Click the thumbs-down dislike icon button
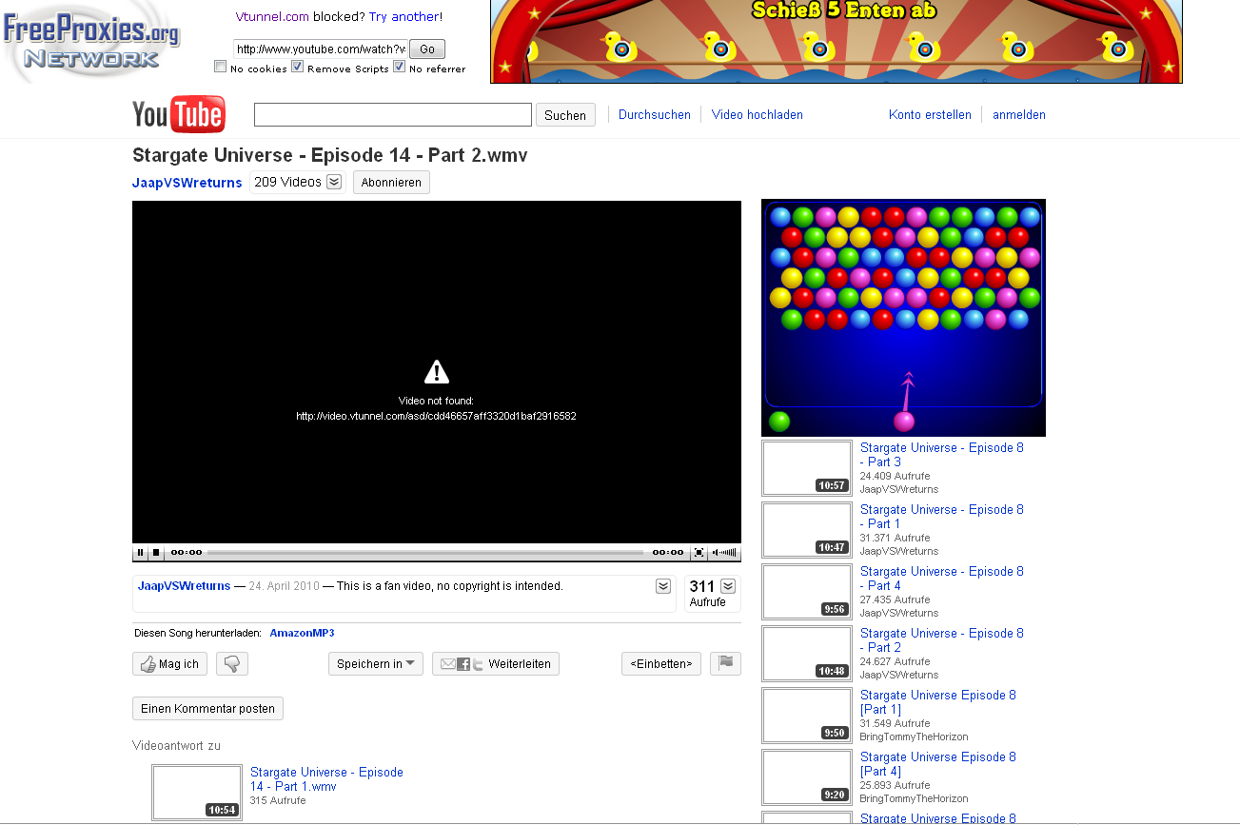The image size is (1240, 825). pyautogui.click(x=232, y=664)
